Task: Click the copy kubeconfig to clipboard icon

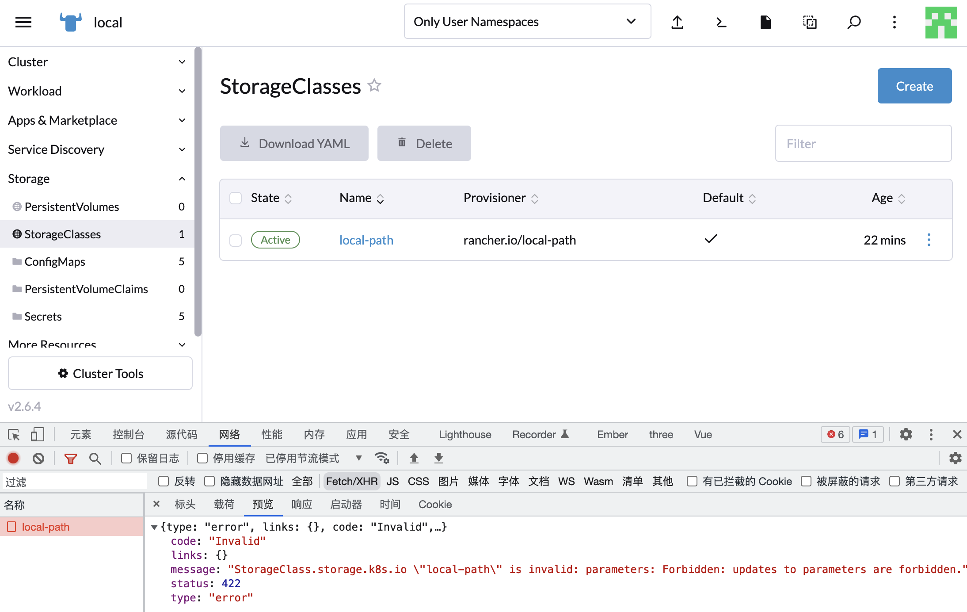Action: 810,22
